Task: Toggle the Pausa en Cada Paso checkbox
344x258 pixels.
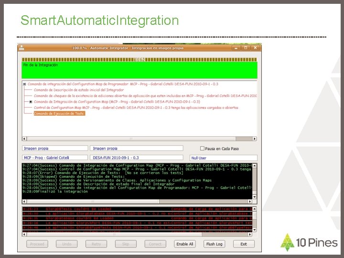Action: click(x=202, y=149)
